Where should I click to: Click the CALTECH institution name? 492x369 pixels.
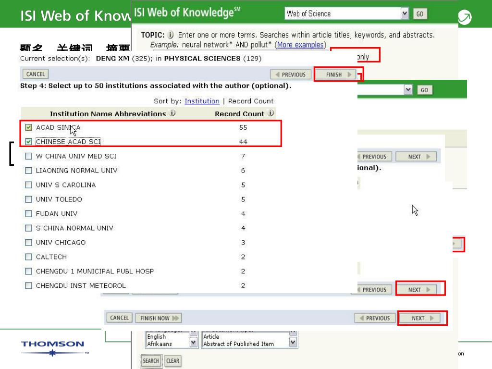[51, 257]
